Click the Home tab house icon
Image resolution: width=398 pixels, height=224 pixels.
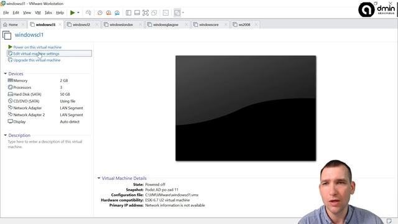tap(5, 25)
